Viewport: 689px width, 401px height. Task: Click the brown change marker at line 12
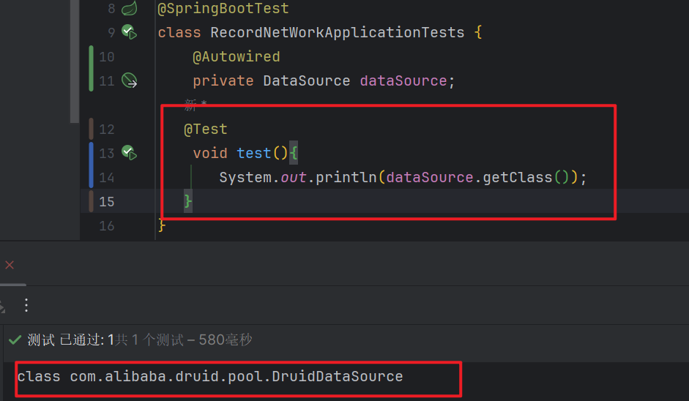pyautogui.click(x=91, y=129)
